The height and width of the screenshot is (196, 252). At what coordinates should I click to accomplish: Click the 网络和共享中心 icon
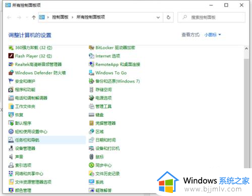pos(11,174)
